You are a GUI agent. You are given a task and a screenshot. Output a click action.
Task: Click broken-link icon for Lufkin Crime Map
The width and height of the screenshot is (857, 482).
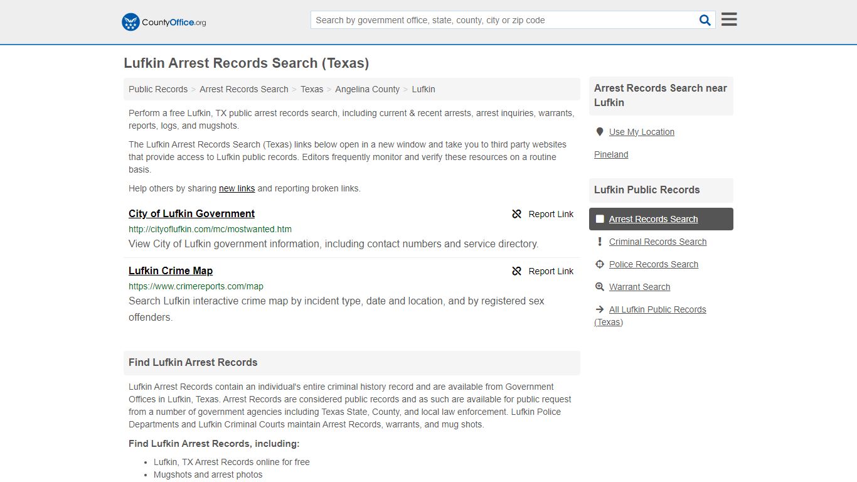click(x=517, y=271)
